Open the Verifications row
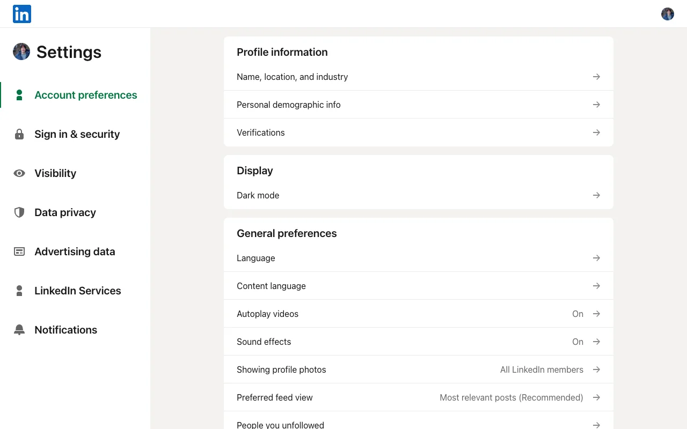 pyautogui.click(x=419, y=132)
